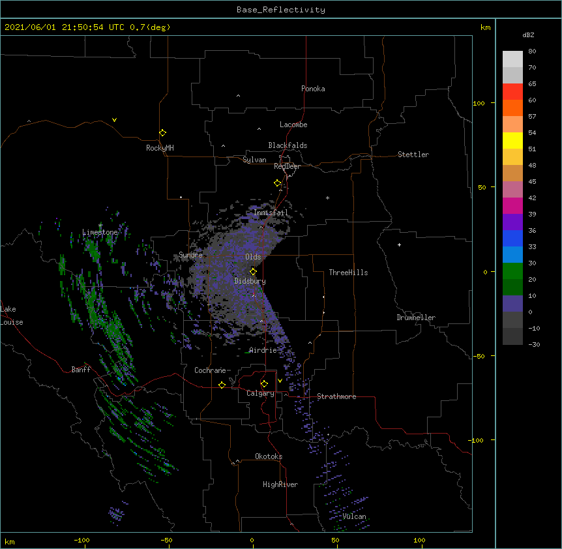Click the Okotoks city label
This screenshot has width=562, height=549.
pos(269,456)
